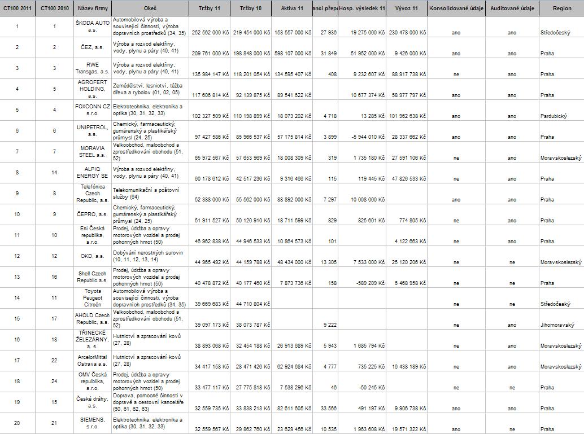Click the "Aktiva 11" column header
The width and height of the screenshot is (584, 434).
click(292, 8)
